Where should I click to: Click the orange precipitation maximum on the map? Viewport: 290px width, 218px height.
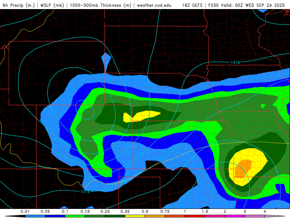(x=243, y=169)
